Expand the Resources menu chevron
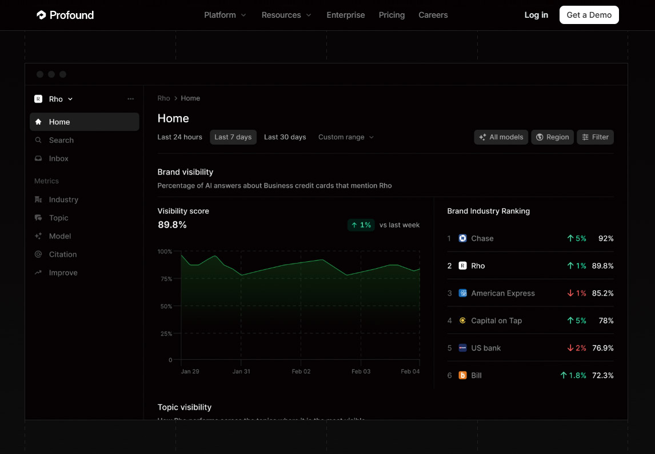The width and height of the screenshot is (655, 454). pos(309,15)
